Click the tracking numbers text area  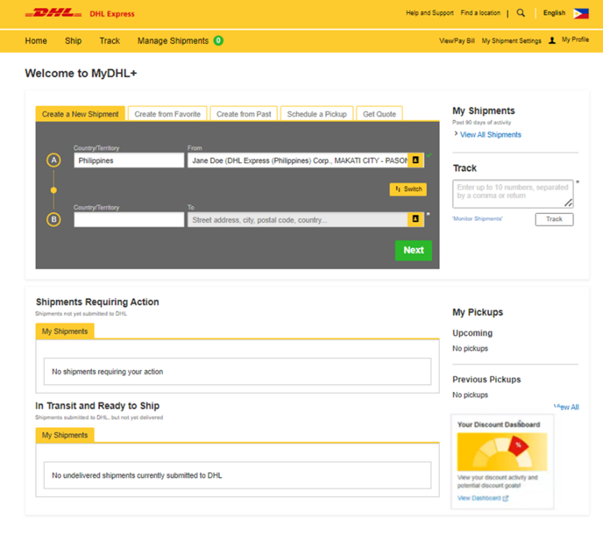pyautogui.click(x=513, y=194)
